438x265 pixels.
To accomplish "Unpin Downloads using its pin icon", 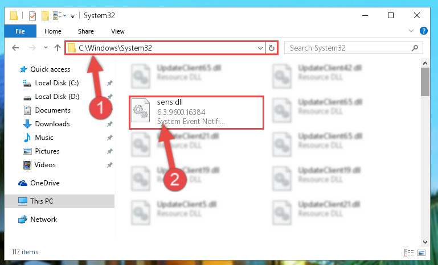I will pyautogui.click(x=110, y=124).
